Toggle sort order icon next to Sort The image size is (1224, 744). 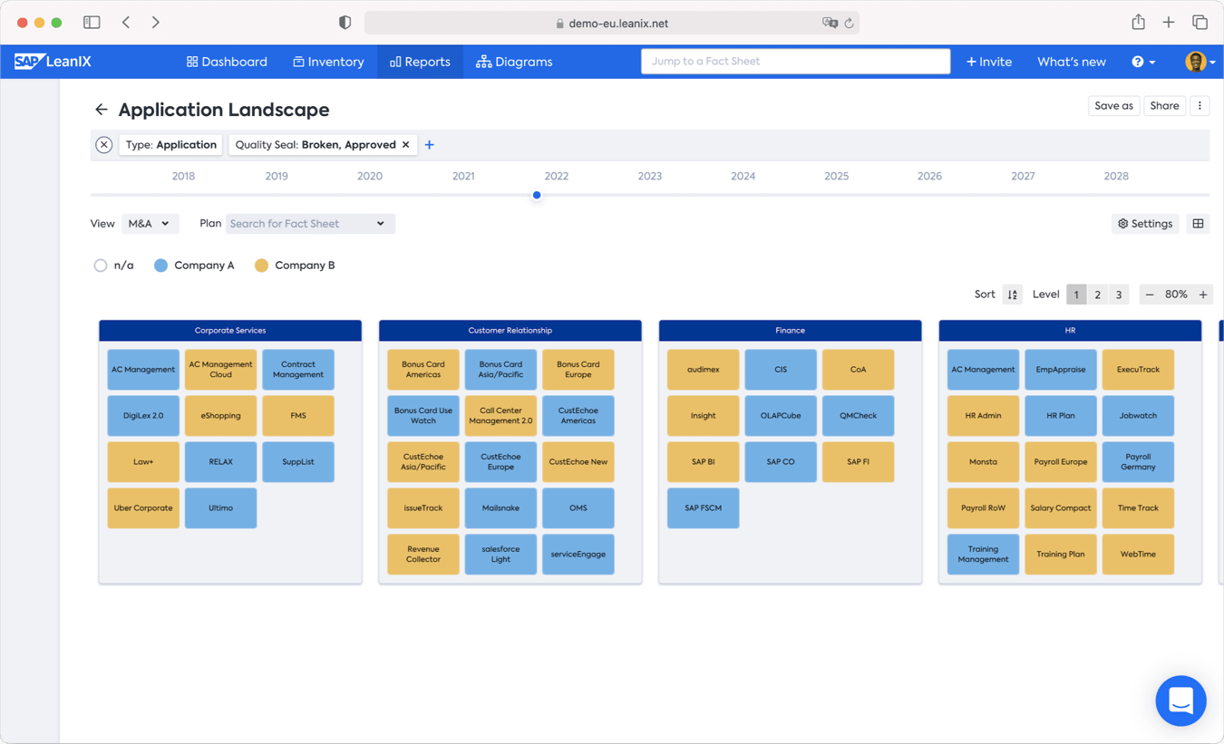coord(1012,295)
